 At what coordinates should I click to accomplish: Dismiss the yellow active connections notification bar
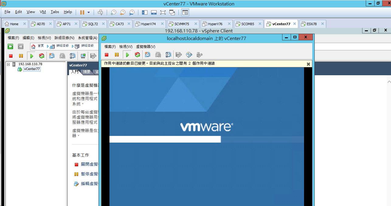point(308,64)
